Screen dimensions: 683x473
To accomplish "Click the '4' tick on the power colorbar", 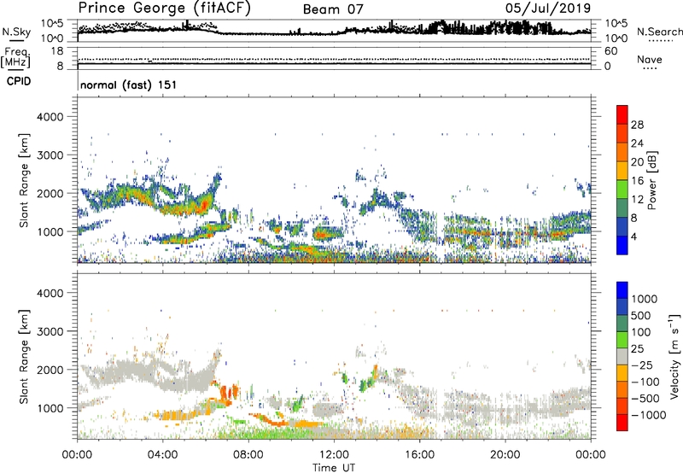I will (x=633, y=236).
